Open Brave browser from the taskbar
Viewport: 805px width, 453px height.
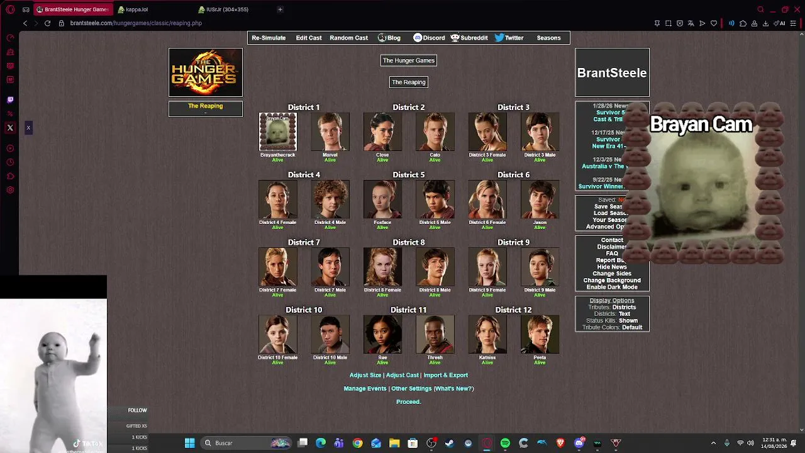click(560, 443)
